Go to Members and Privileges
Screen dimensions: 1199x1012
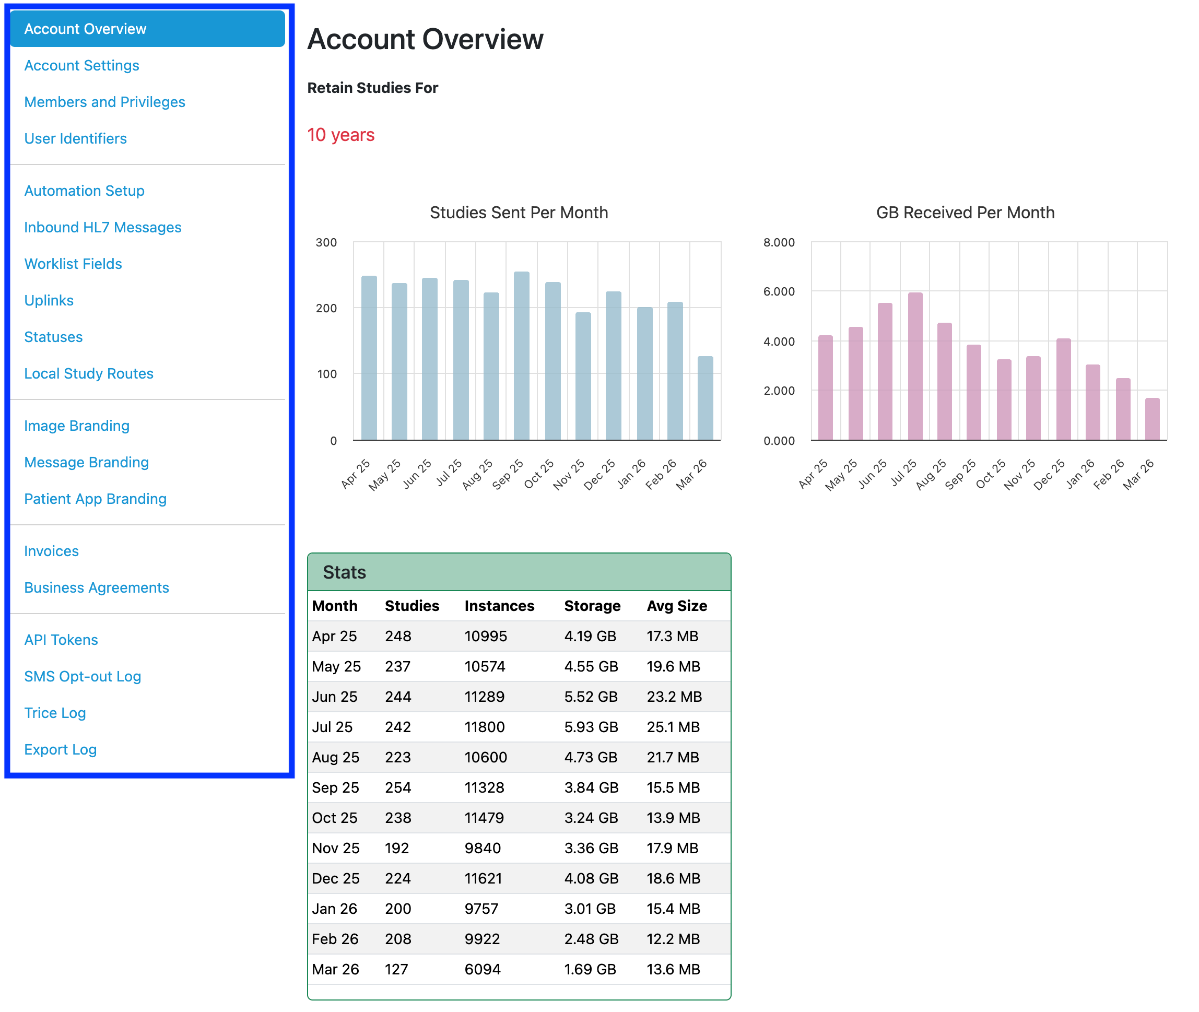click(104, 102)
